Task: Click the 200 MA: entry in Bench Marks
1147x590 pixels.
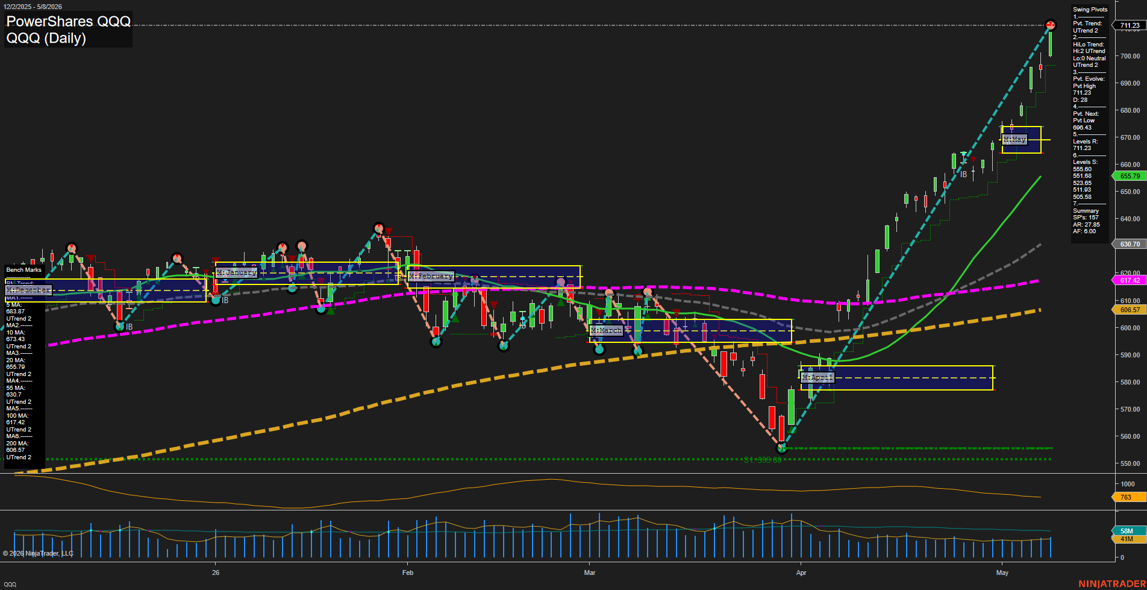Action: (x=17, y=444)
